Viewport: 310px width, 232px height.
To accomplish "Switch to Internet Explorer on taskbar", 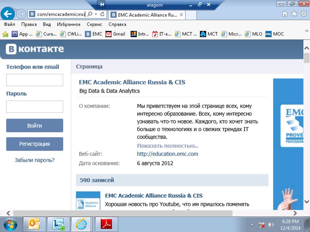I will click(81, 224).
